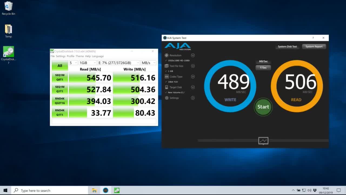Click the 33.77 read result value

[x=101, y=113]
